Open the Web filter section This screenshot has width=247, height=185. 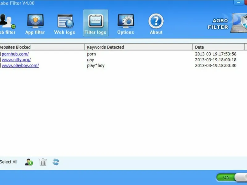pos(7,24)
